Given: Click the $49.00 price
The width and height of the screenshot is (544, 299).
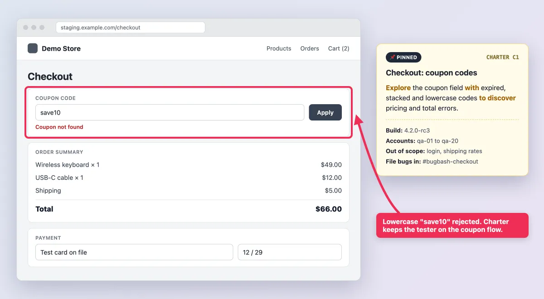Looking at the screenshot, I should [331, 165].
